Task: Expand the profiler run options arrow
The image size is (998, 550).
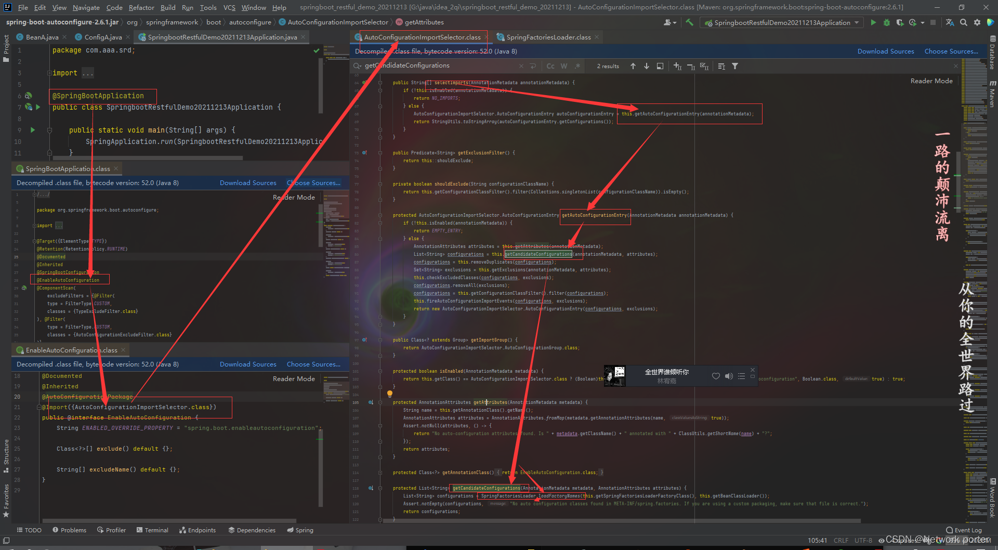Action: [923, 22]
